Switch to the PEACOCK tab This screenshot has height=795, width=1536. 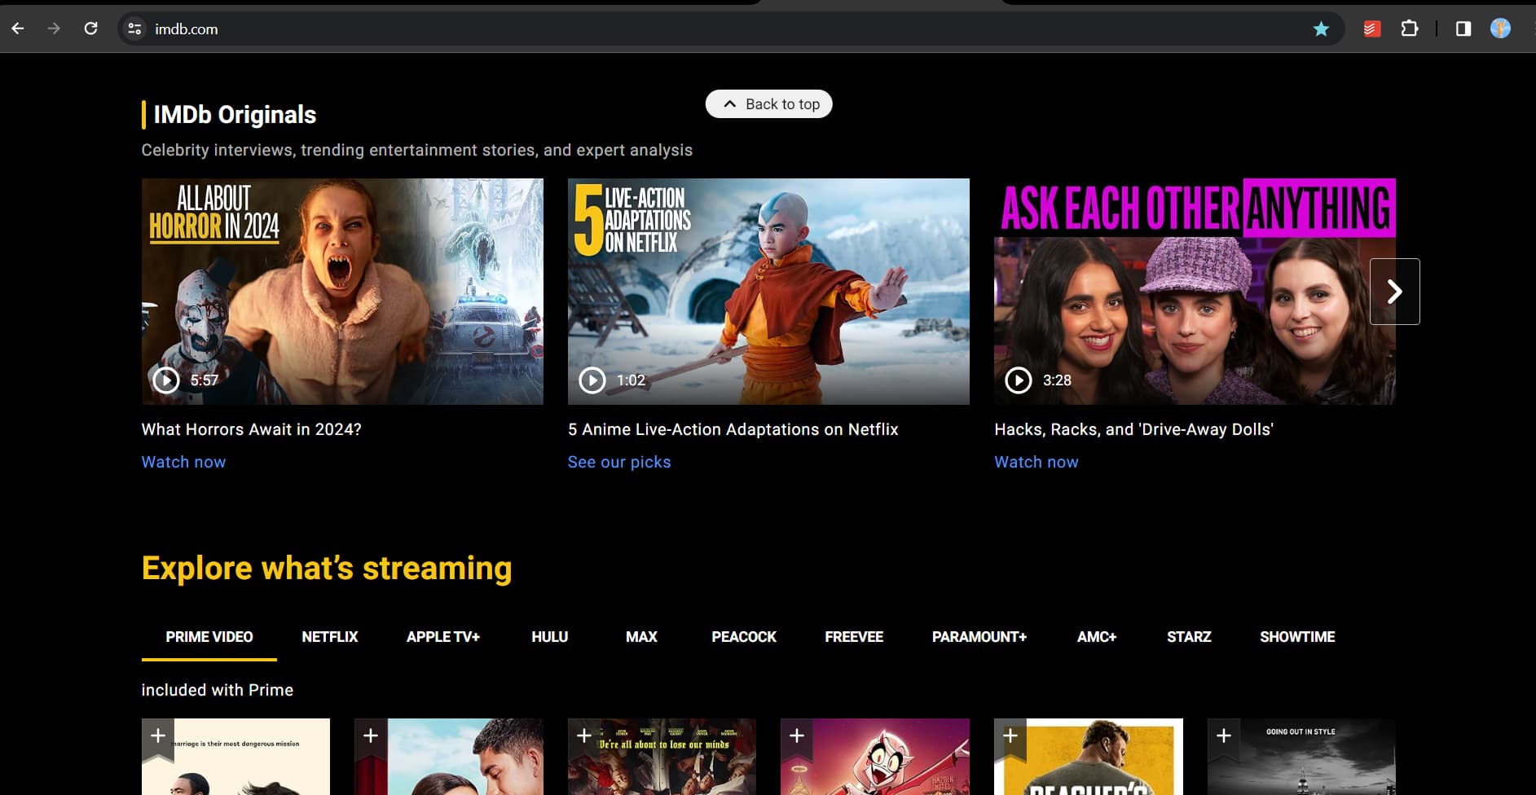[744, 637]
